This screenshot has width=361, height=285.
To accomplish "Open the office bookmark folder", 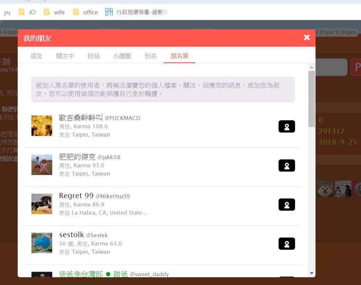I will [85, 12].
